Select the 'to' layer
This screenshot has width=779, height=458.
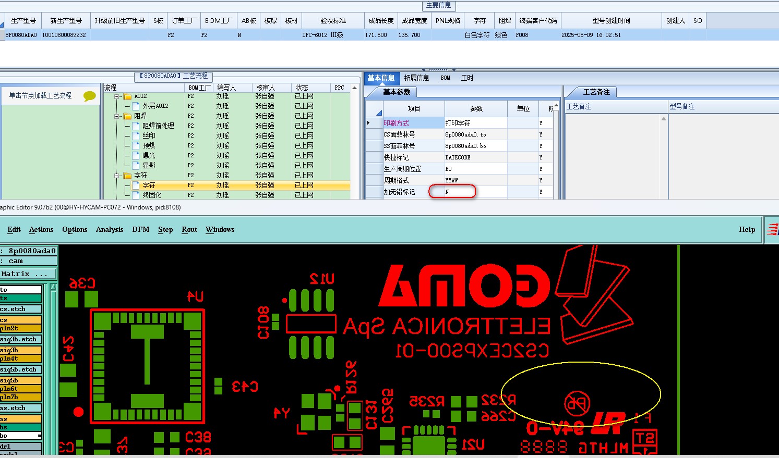pyautogui.click(x=21, y=290)
